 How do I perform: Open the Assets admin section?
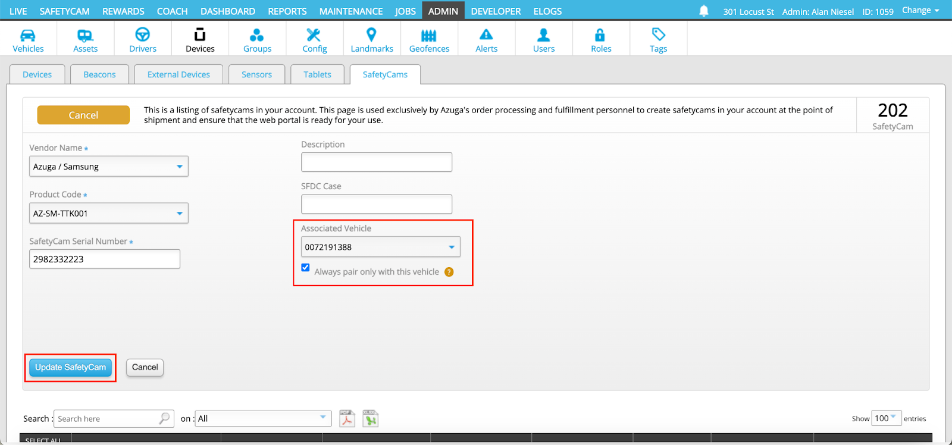click(85, 40)
